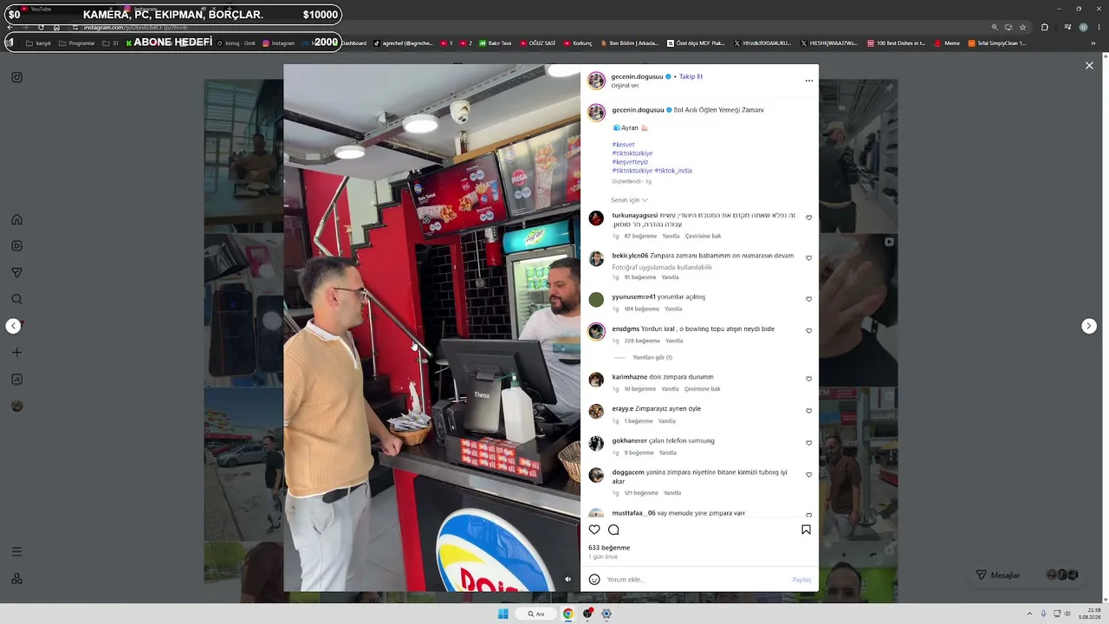The image size is (1109, 624).
Task: Open the Windows Start button
Action: [x=503, y=614]
